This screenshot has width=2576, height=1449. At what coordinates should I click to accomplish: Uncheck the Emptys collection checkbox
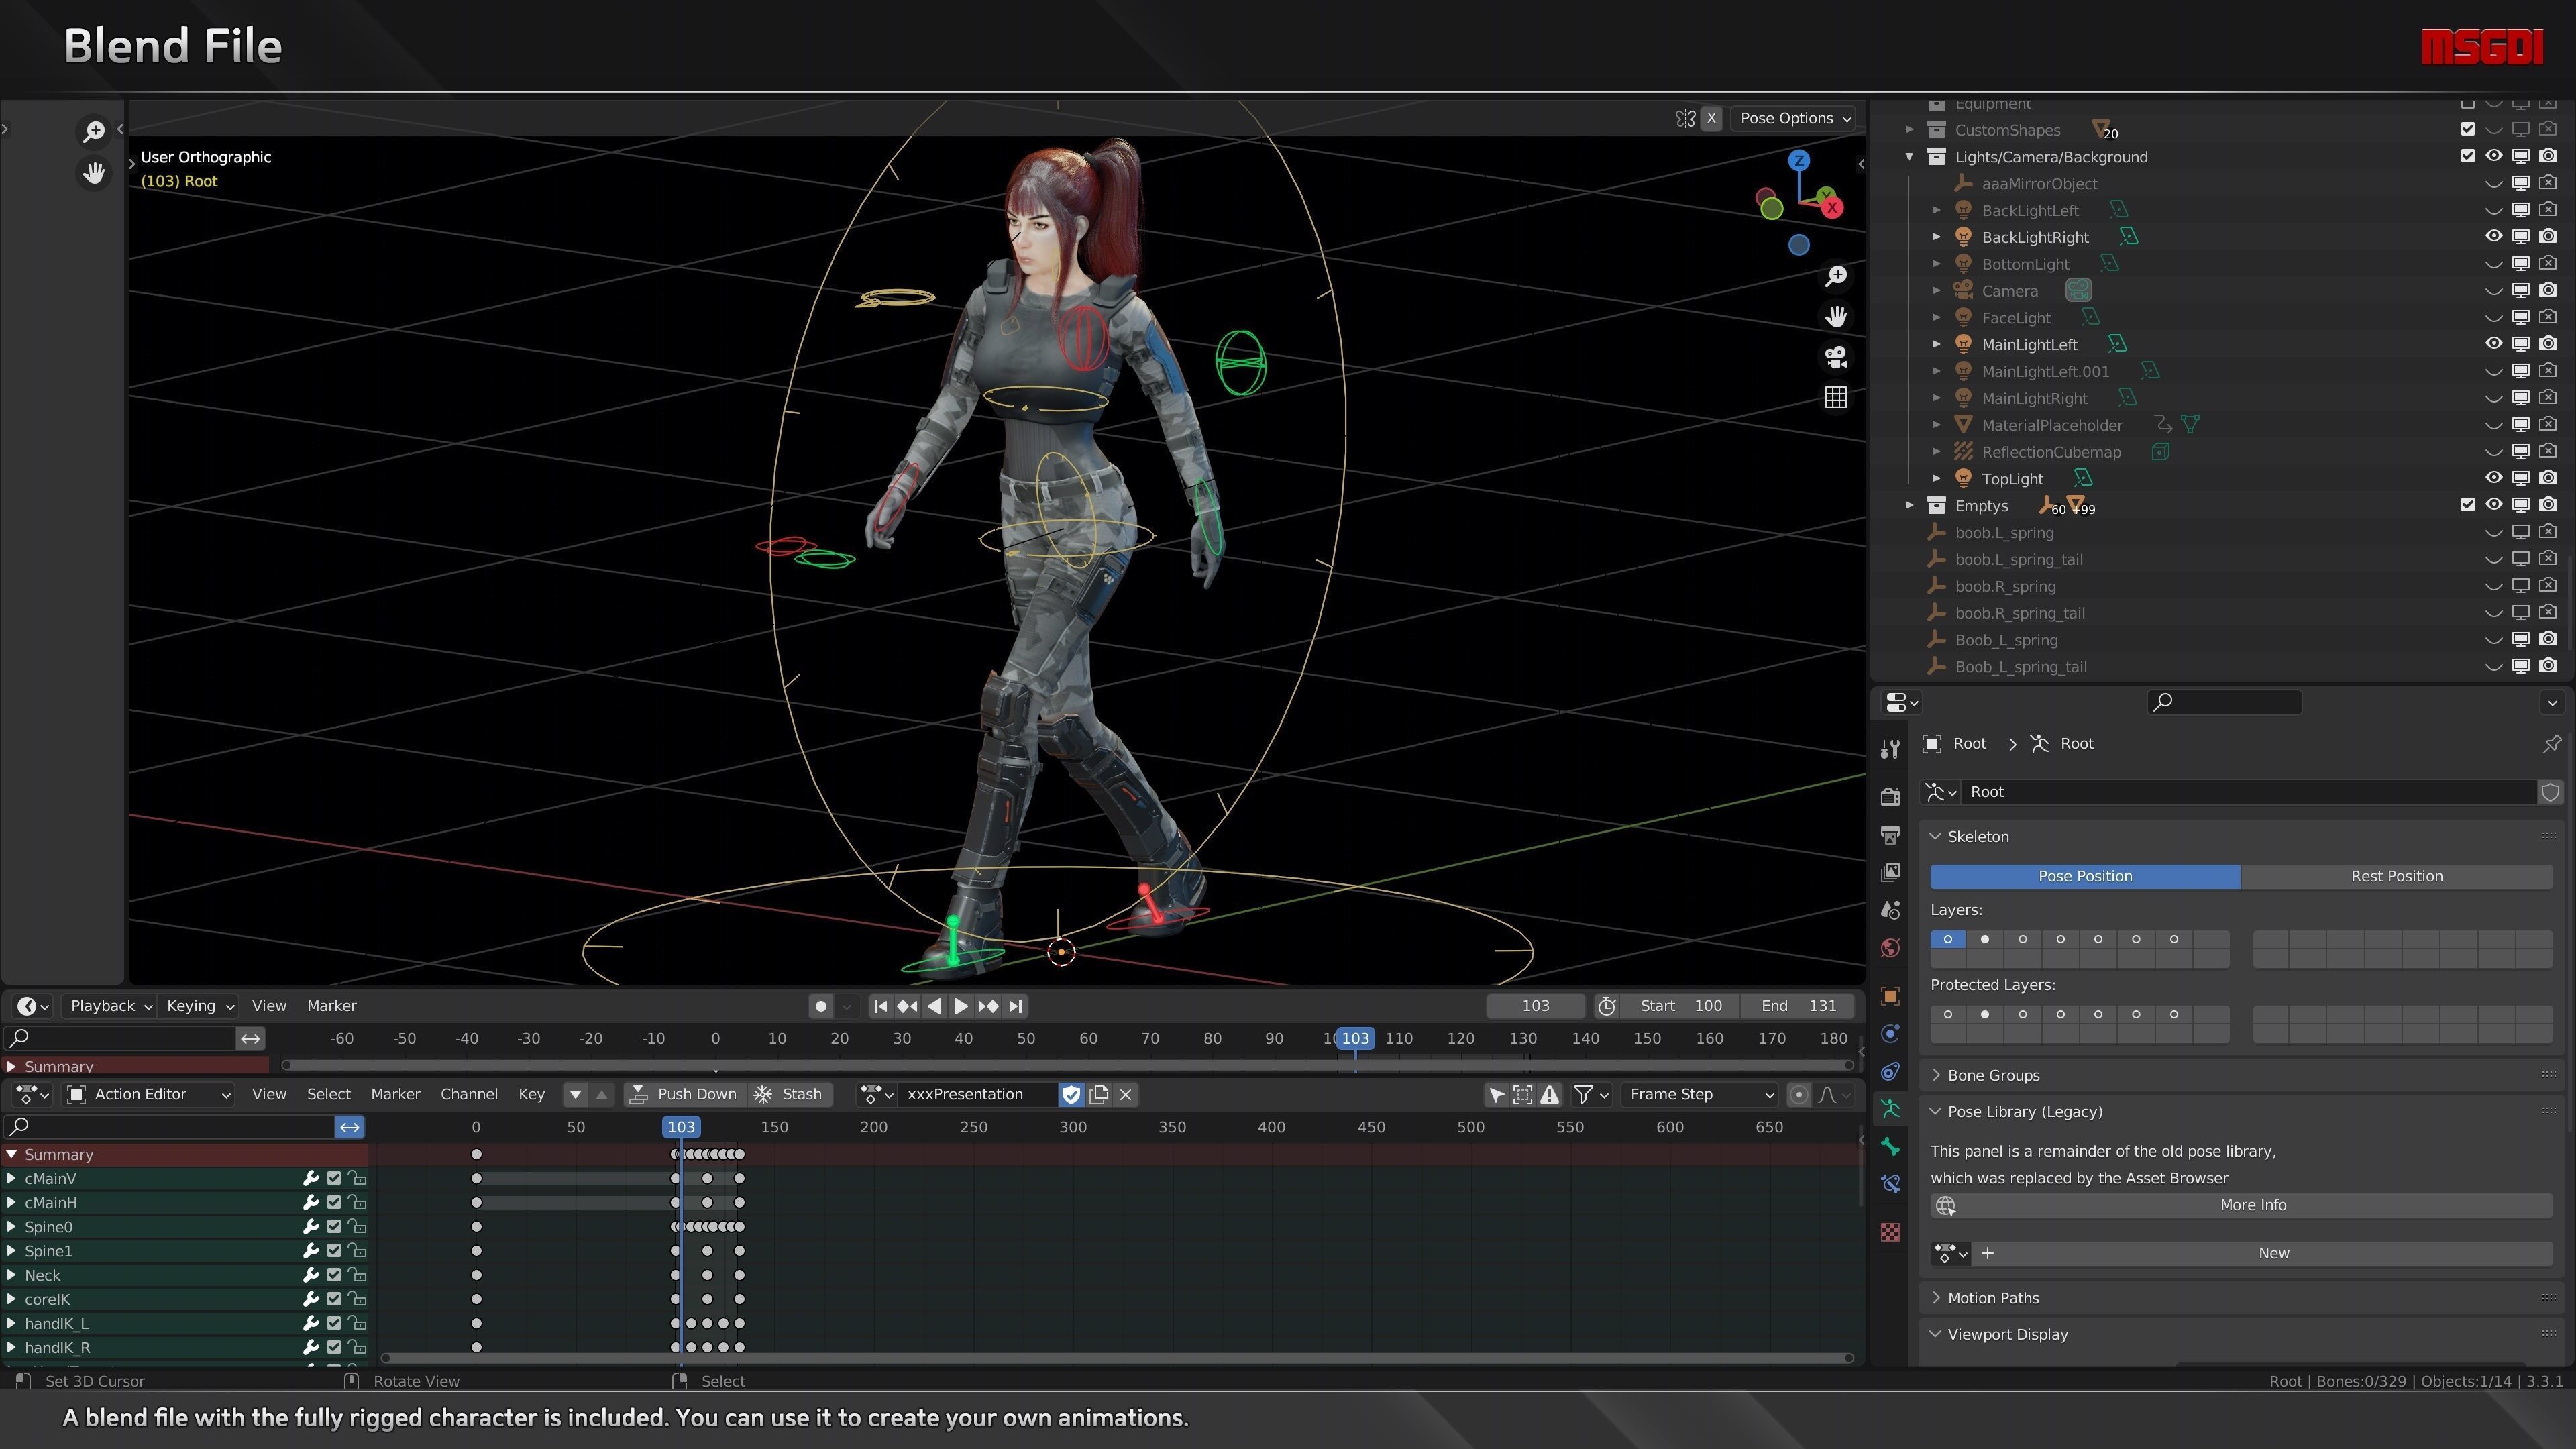[x=2467, y=506]
